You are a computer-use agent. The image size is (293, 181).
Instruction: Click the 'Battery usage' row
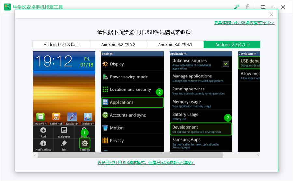point(201,116)
